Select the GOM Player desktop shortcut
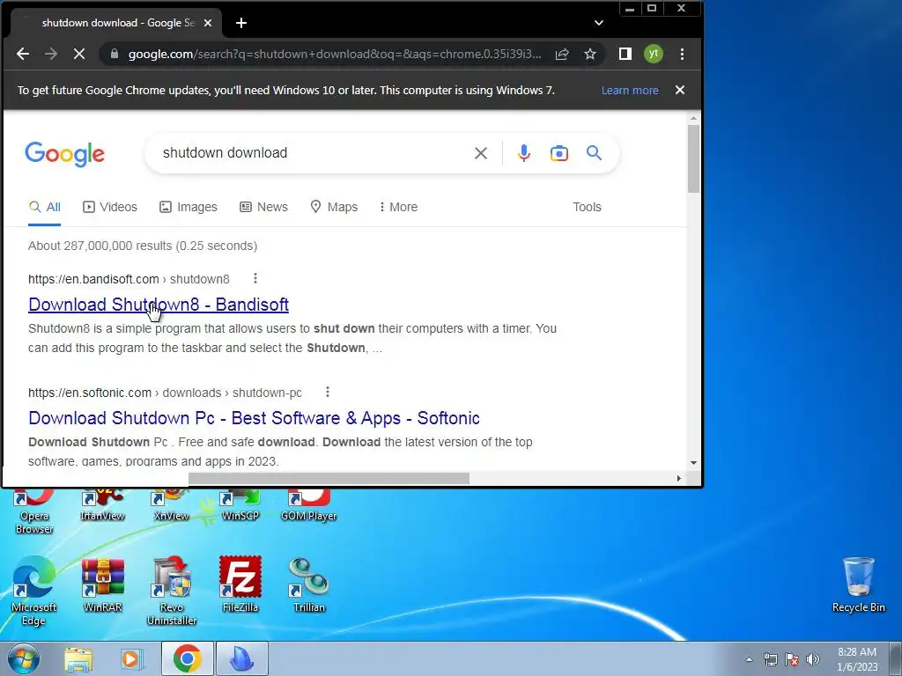The width and height of the screenshot is (902, 676). click(x=309, y=504)
